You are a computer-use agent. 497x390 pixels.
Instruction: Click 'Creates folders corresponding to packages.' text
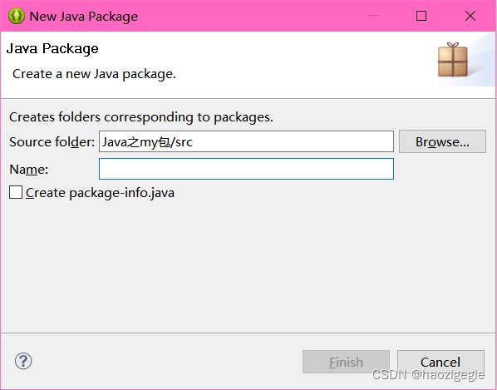(x=141, y=117)
